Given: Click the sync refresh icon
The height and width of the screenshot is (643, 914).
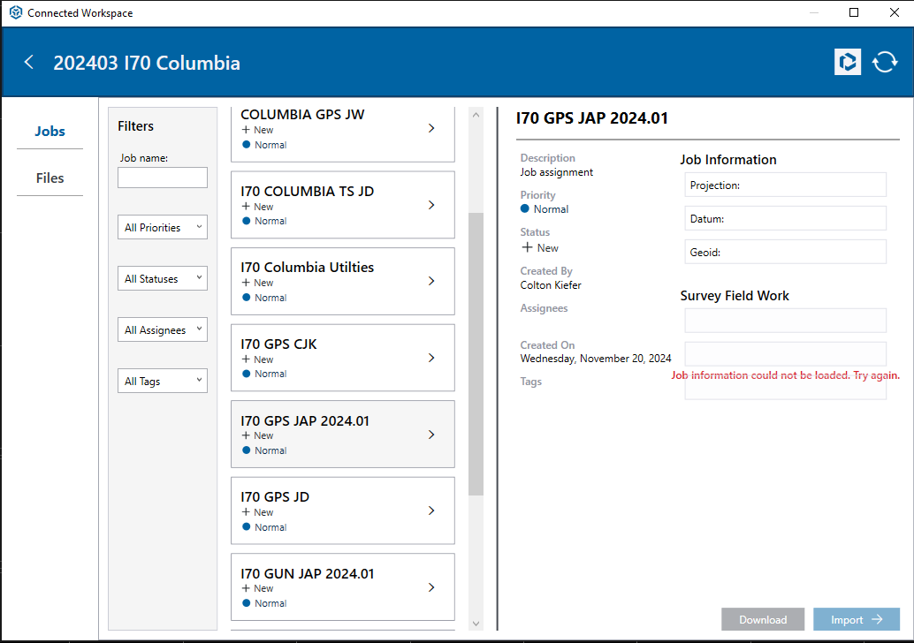Looking at the screenshot, I should tap(884, 62).
